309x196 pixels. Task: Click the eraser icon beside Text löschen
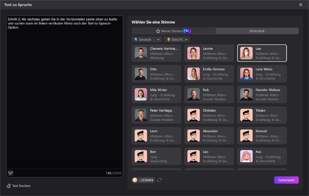9,186
